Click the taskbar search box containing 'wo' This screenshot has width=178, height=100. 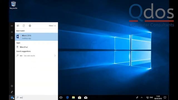[36, 97]
